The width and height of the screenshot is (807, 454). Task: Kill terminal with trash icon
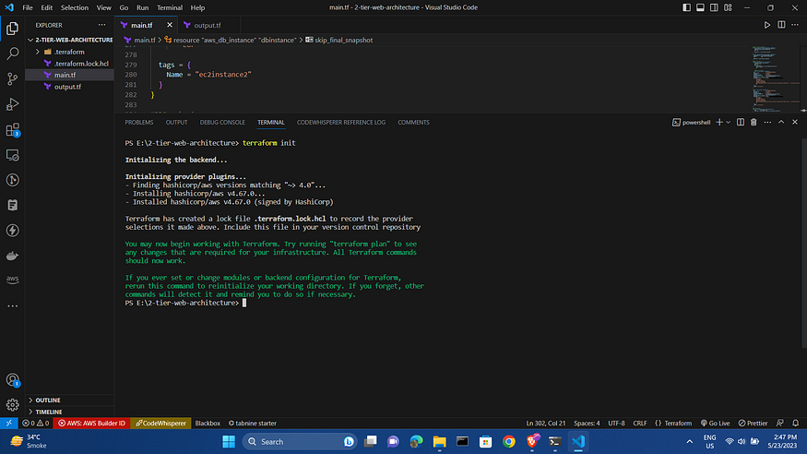pyautogui.click(x=754, y=122)
